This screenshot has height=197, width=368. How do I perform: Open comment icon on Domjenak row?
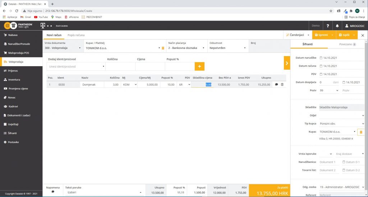click(276, 84)
